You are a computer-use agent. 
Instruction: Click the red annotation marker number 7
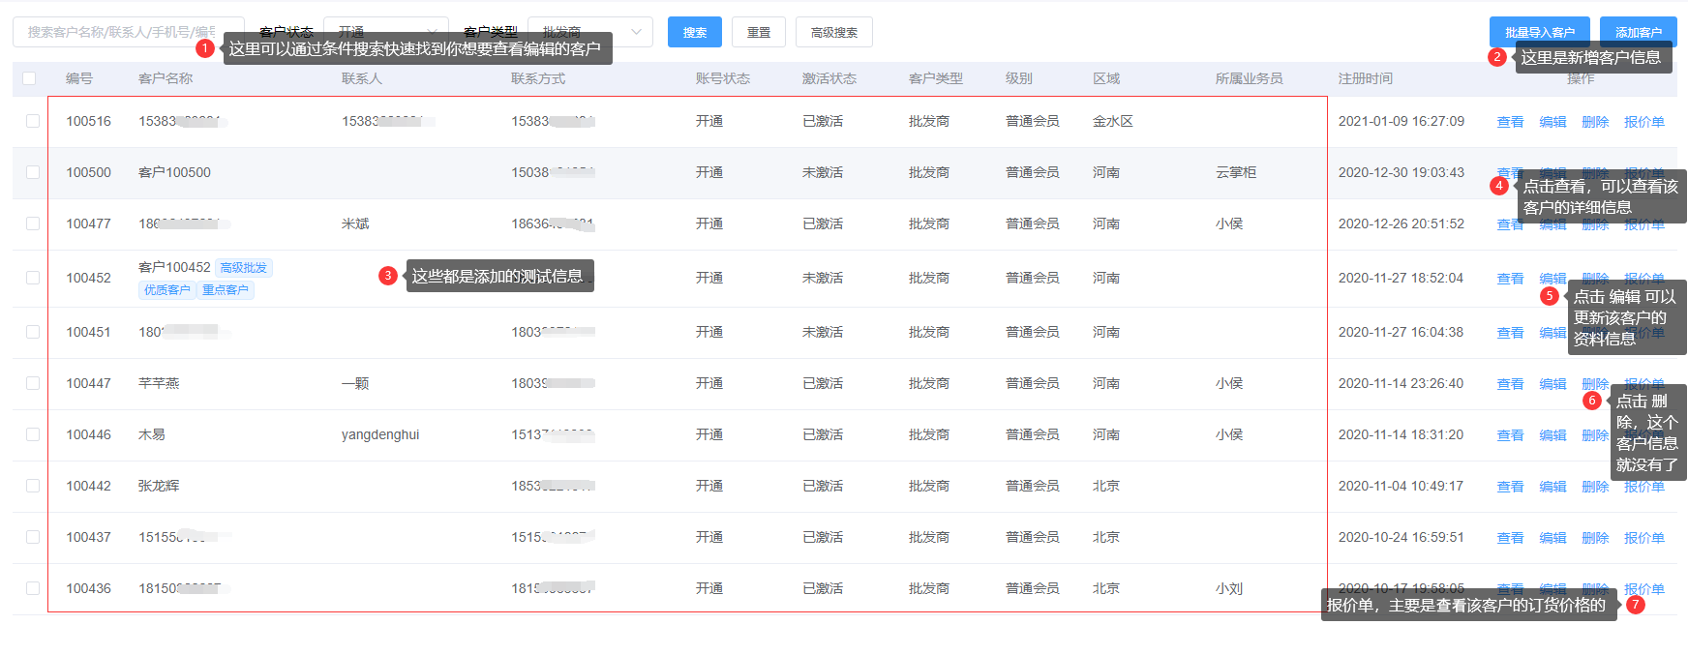(1635, 605)
